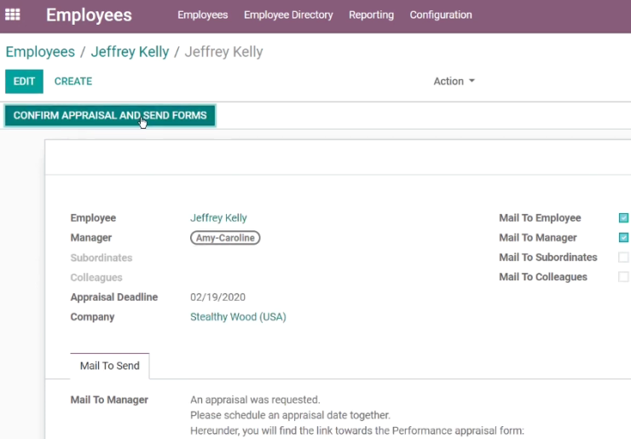Open the Reporting menu
This screenshot has height=439, width=631.
371,14
